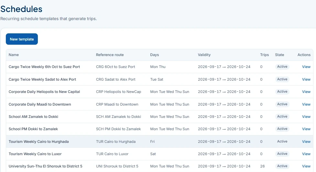This screenshot has width=316, height=172.
Task: Click the 'Fri' days cell
Action: [x=152, y=142]
